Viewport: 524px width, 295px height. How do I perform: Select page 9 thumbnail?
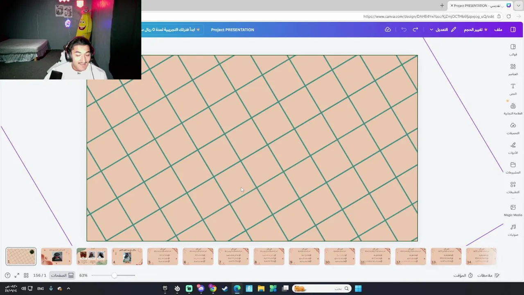pyautogui.click(x=304, y=256)
